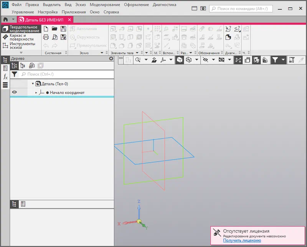Click the home icon tab

tap(5, 20)
